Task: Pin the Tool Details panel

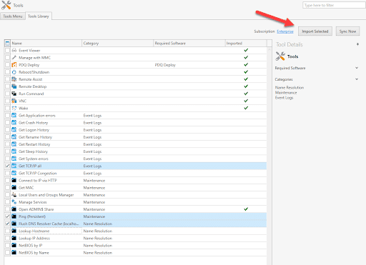Action: 357,44
